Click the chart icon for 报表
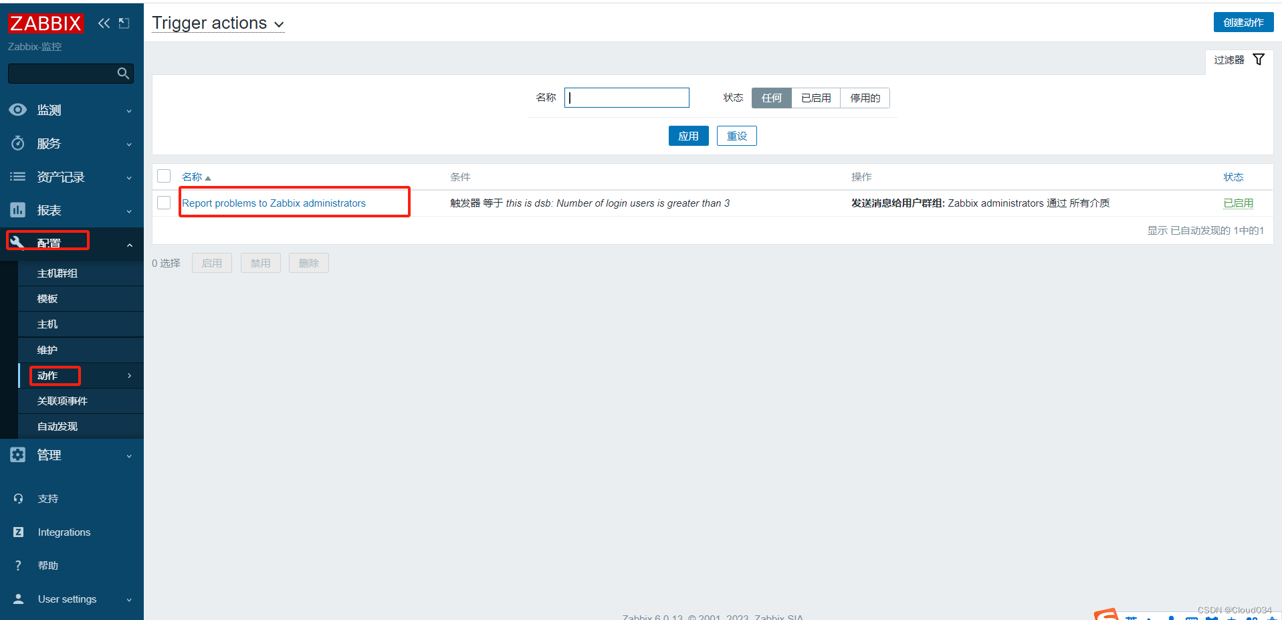 click(x=18, y=210)
